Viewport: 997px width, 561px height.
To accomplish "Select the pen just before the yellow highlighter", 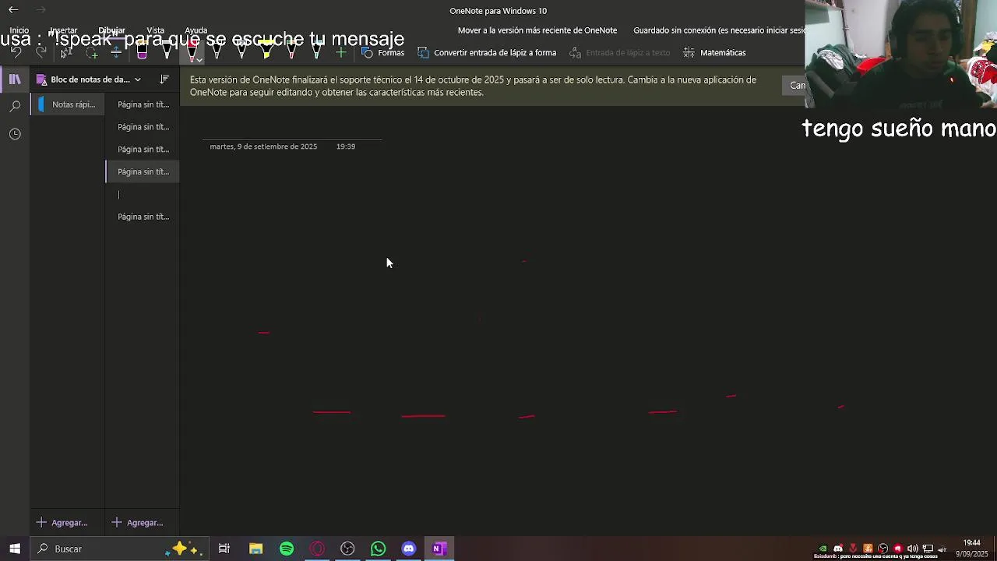I will click(241, 53).
